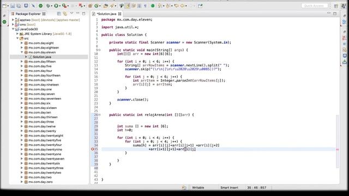Select mx.com.day.zero package
Viewport: 349px width, 196px height.
coord(40,182)
